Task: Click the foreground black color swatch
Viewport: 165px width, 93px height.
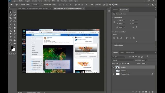Action: (x=12, y=48)
